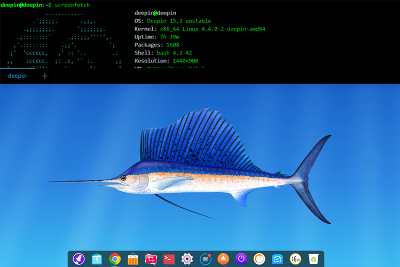400x267 pixels.
Task: Launch Deepin Screenshot crop icon
Action: click(151, 259)
